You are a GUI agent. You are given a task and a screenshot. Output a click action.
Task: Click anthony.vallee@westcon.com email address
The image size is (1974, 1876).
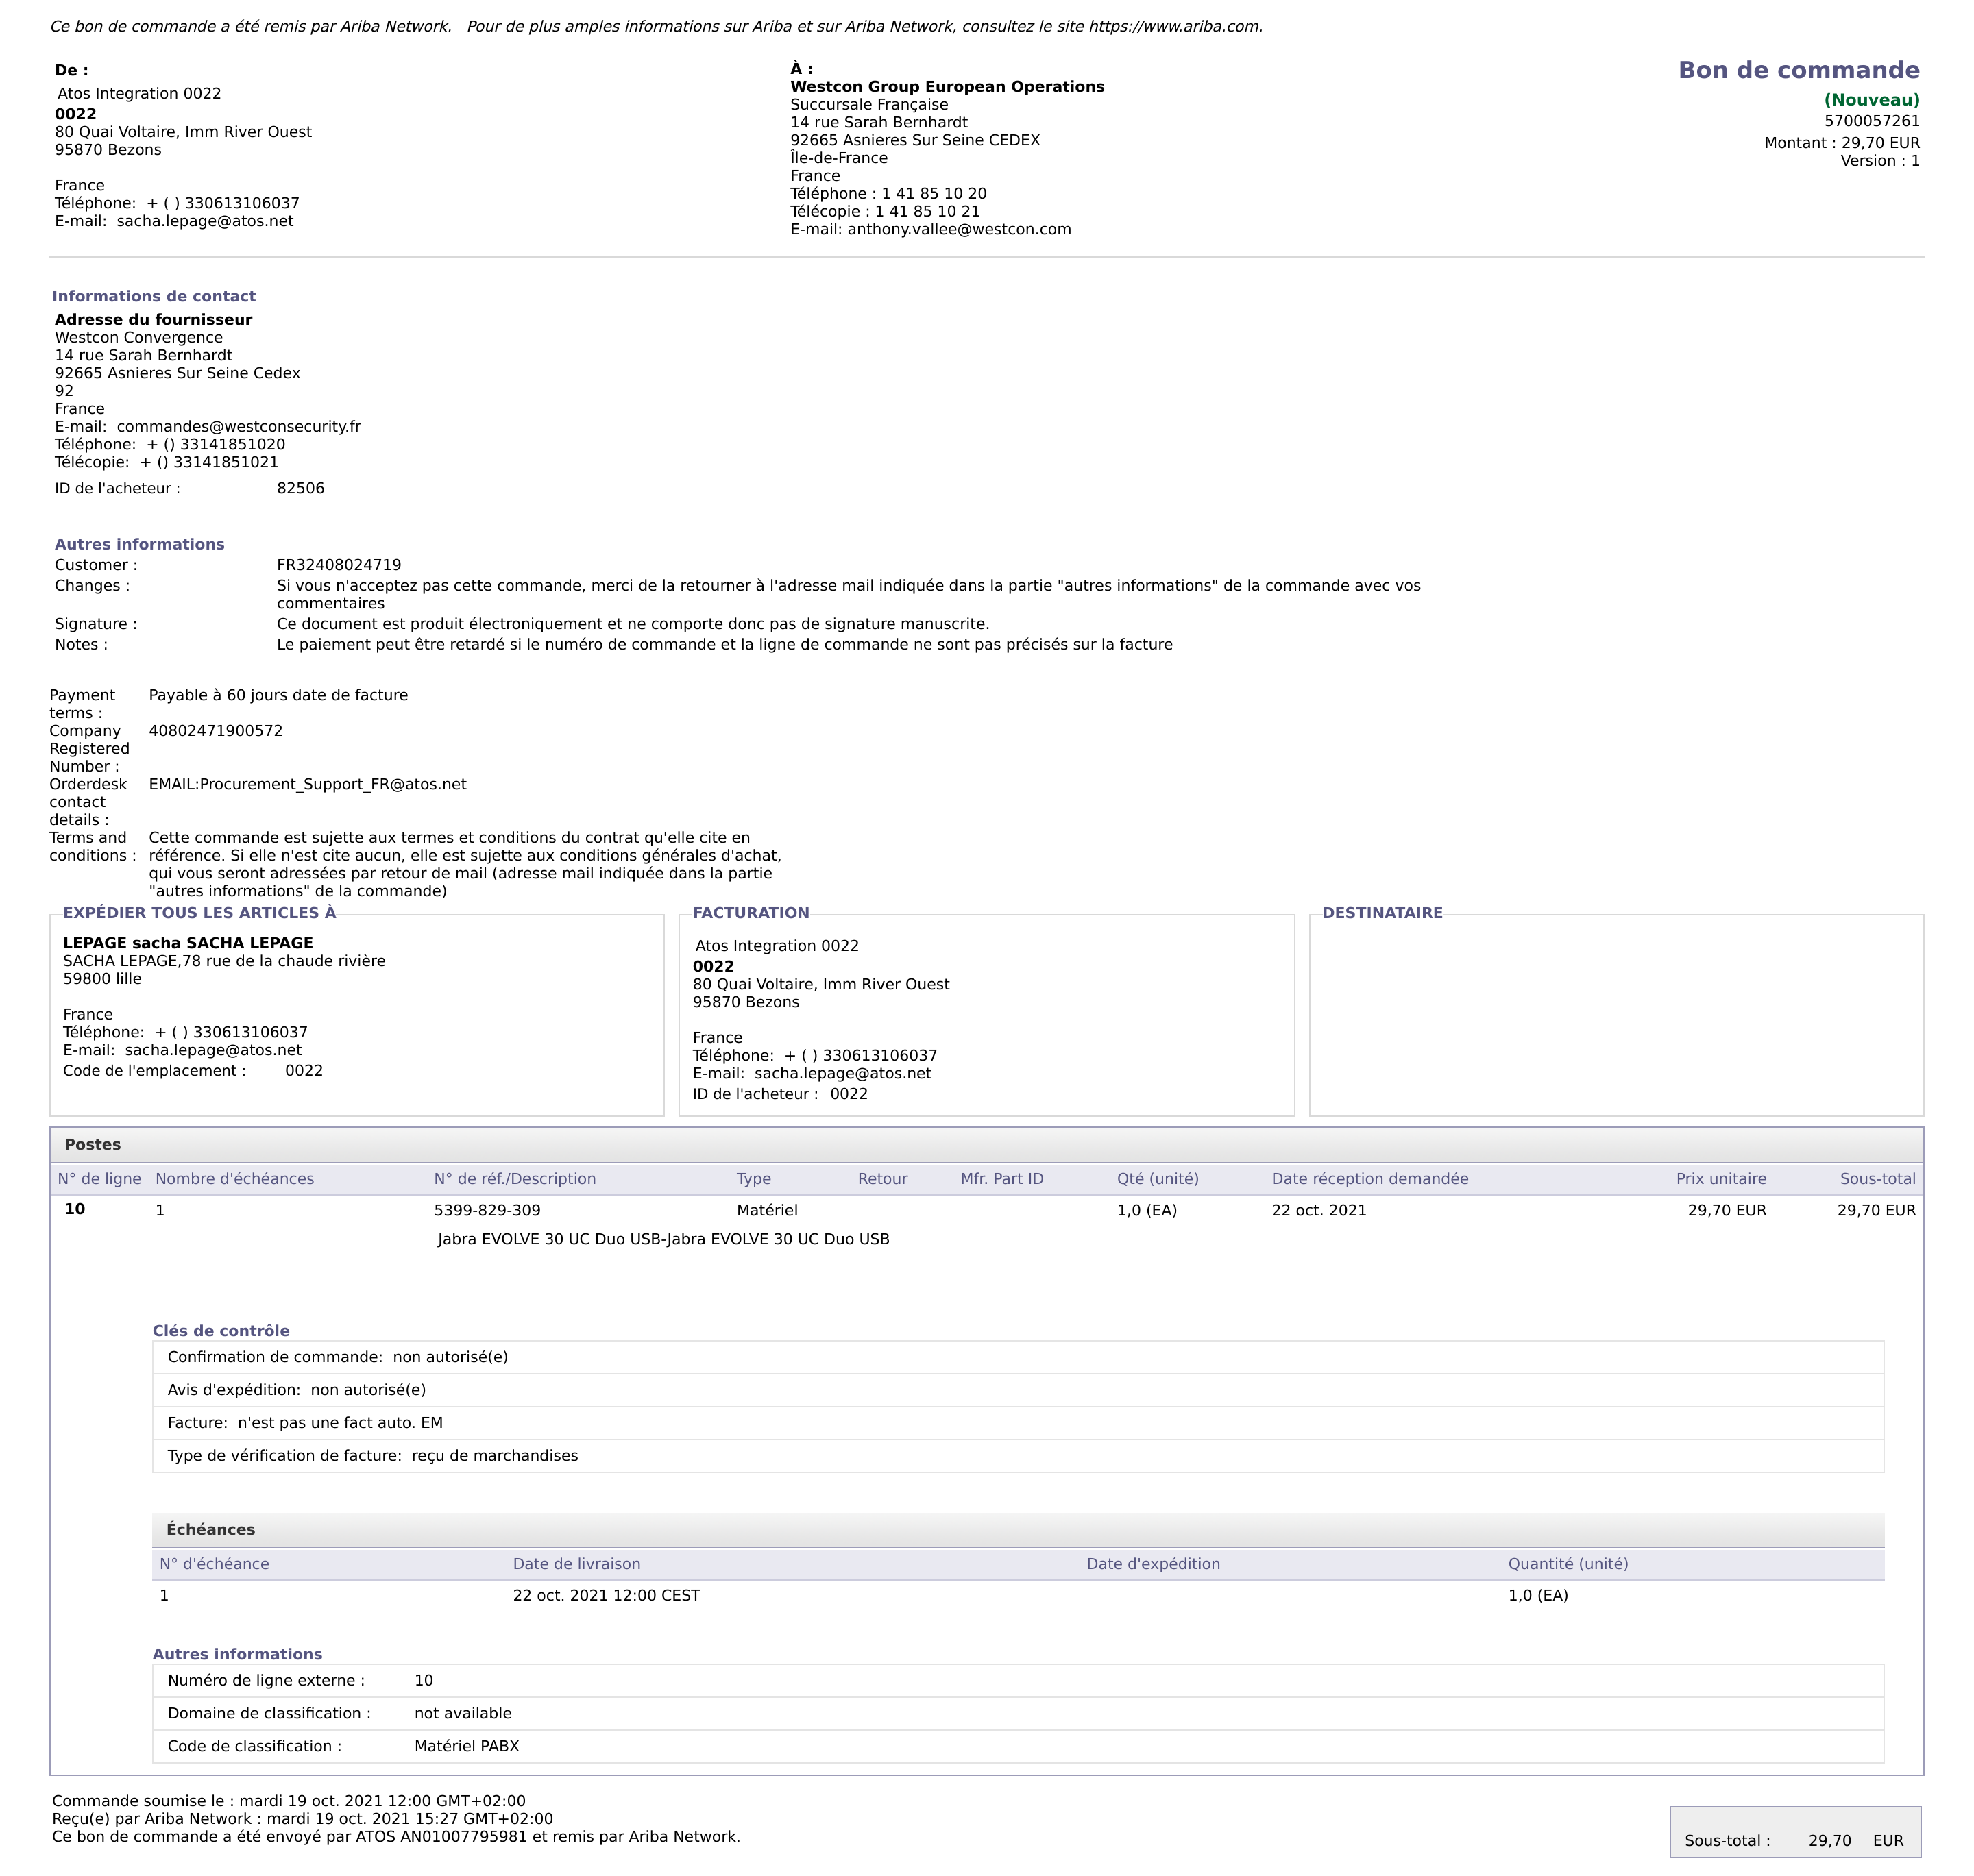[x=958, y=229]
